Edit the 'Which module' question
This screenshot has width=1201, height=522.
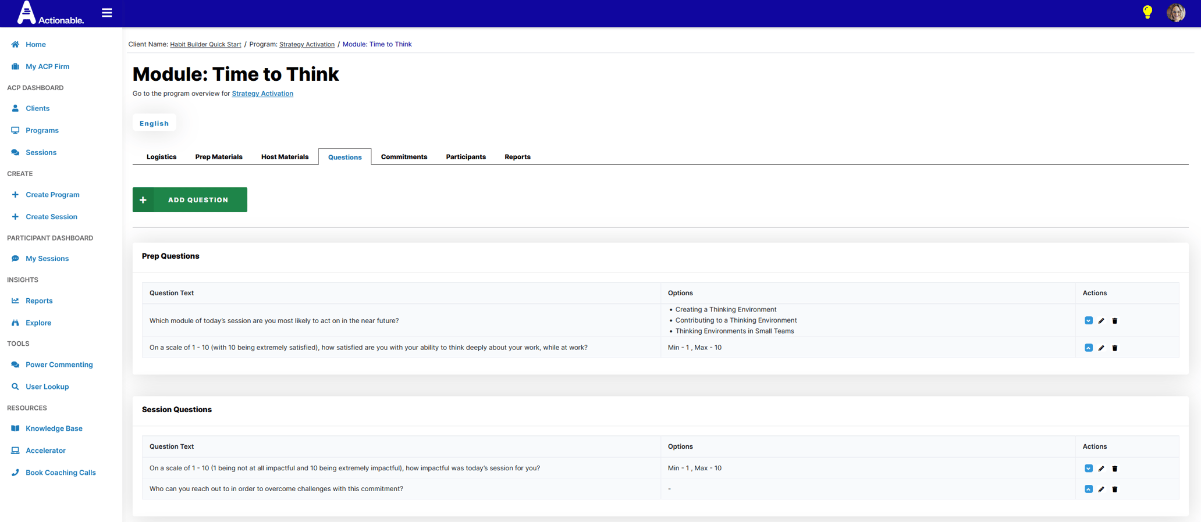[1101, 321]
